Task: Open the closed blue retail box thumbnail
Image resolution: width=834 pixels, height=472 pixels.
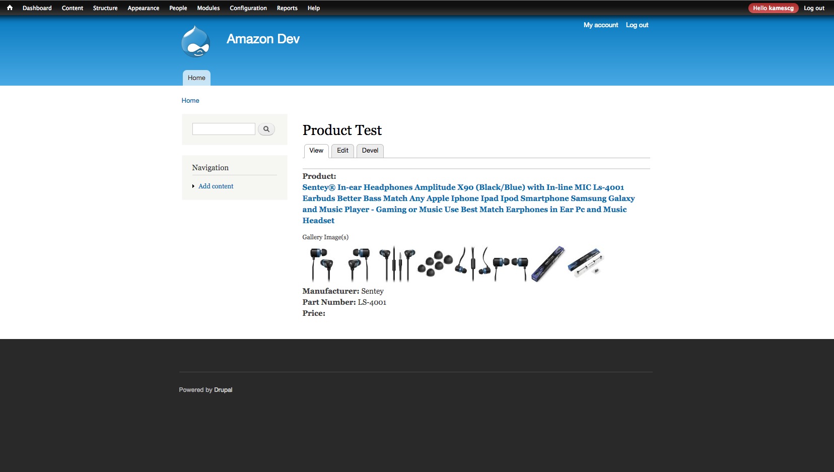Action: [x=548, y=264]
